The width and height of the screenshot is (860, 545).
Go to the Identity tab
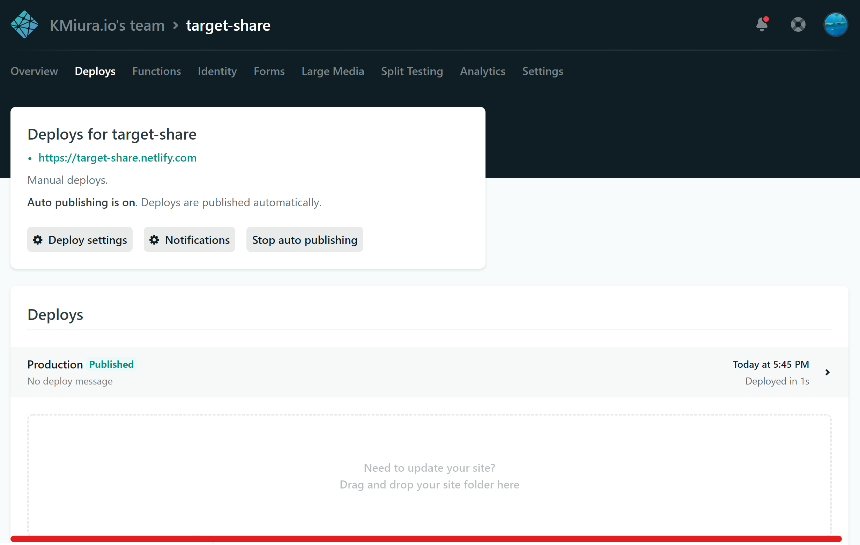(x=217, y=71)
